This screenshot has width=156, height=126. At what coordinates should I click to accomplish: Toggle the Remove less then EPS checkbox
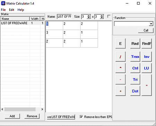(x=81, y=117)
